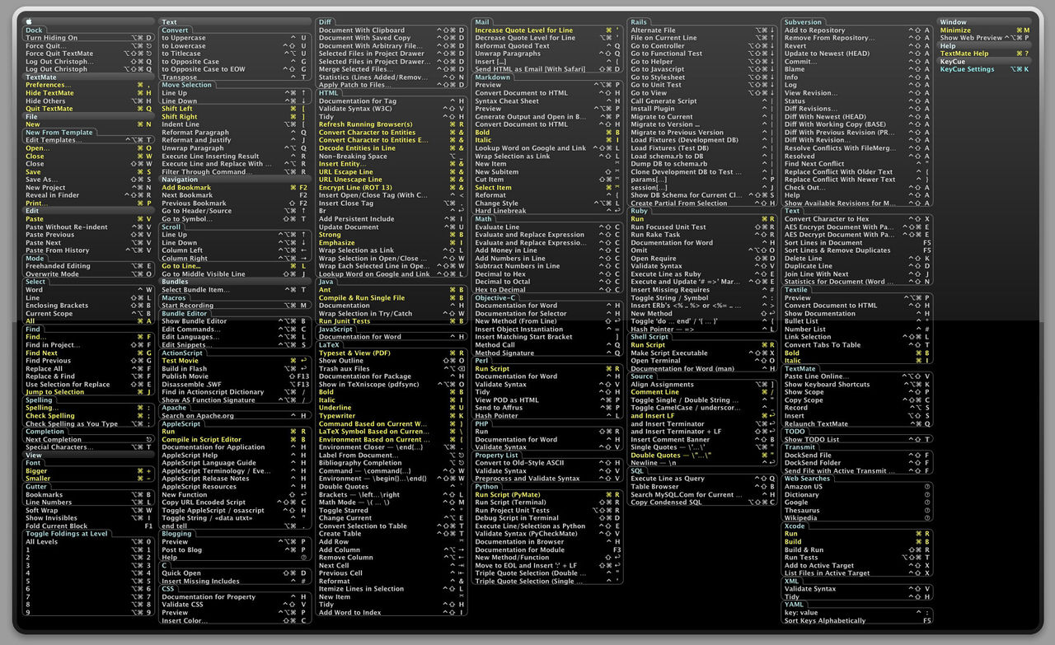1055x645 pixels.
Task: Select Typeset & View (PDF) in LaTeX
Action: (354, 353)
